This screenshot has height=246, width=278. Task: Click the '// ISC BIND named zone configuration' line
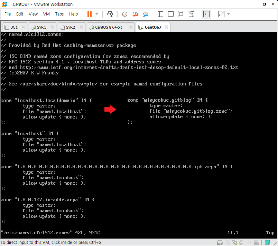point(85,57)
